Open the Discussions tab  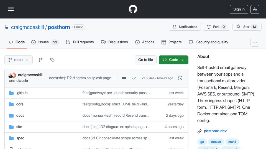click(x=114, y=42)
